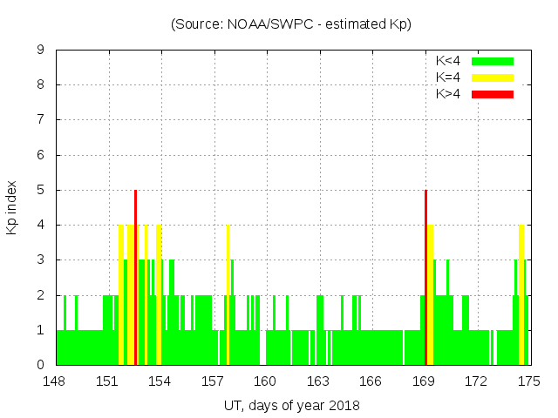This screenshot has width=558, height=418.
Task: Click the yellow bar just before day 175
Action: click(x=521, y=296)
